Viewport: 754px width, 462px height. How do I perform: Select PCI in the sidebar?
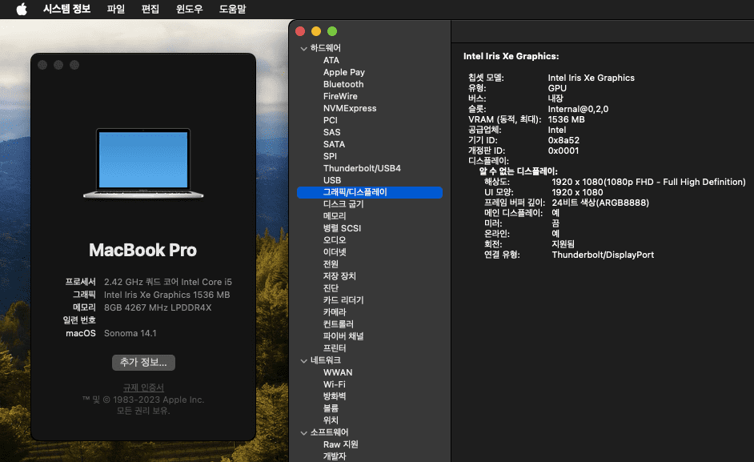pyautogui.click(x=331, y=120)
